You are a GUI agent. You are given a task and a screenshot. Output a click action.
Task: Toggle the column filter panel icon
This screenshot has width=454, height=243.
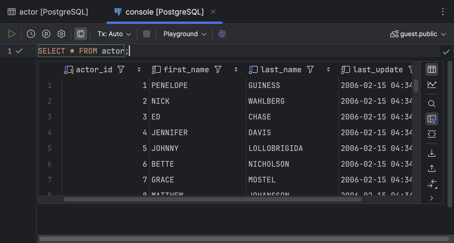click(x=432, y=119)
